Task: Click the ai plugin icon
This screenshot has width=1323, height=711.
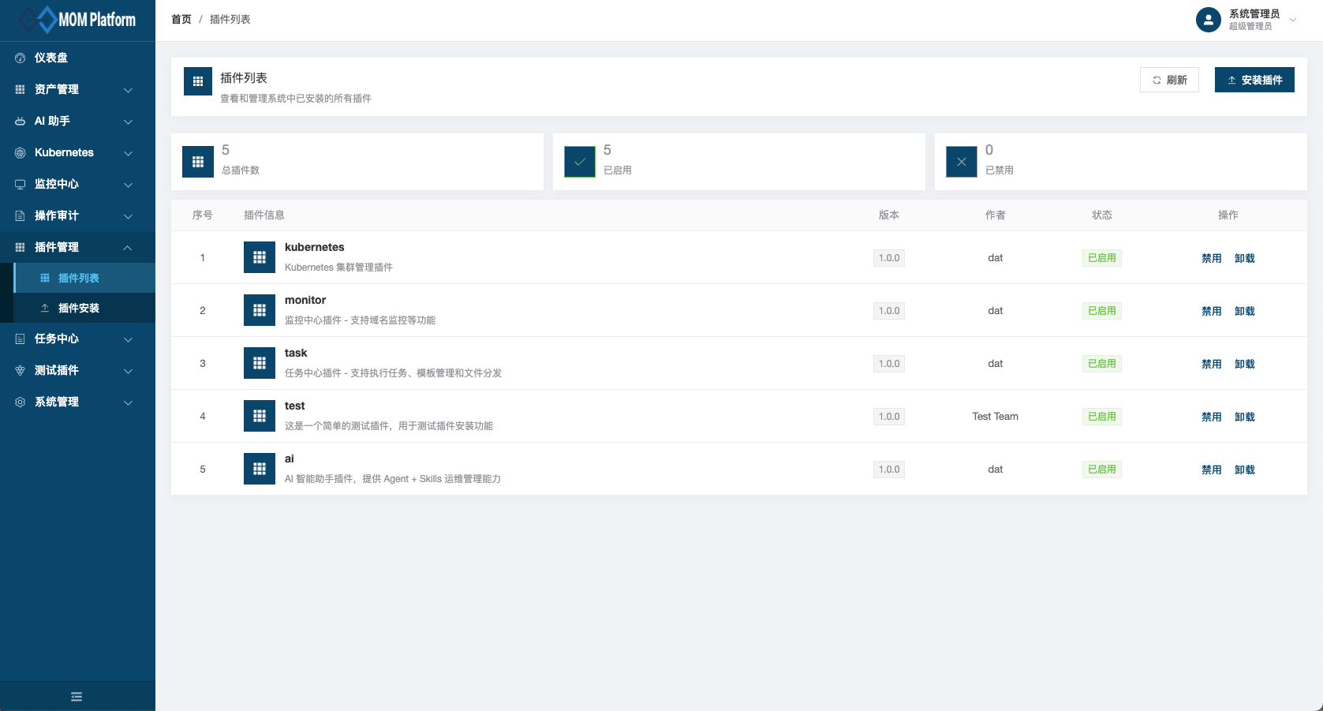Action: [260, 469]
